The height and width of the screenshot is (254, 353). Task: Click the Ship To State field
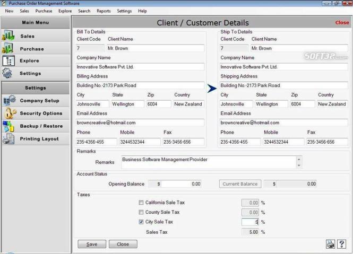[x=271, y=104]
